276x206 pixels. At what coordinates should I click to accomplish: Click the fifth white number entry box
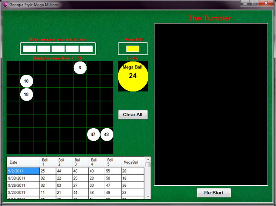(86, 49)
